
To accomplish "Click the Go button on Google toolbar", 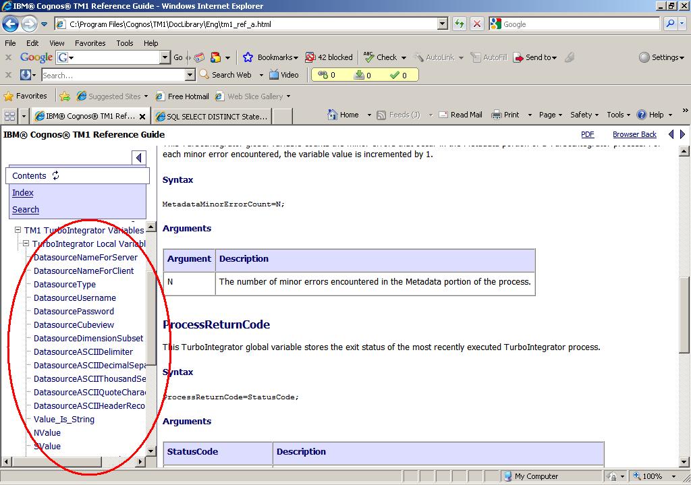I will tap(178, 57).
